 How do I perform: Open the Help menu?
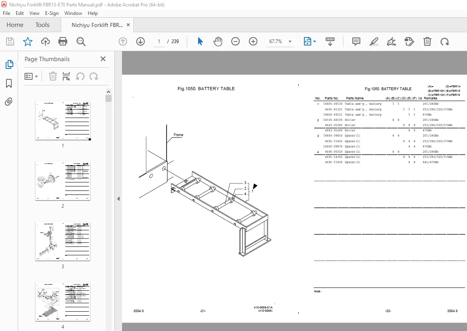[x=93, y=13]
